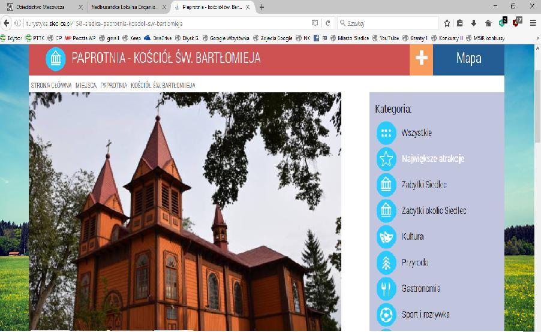541x332 pixels.
Task: Open the FB Facebook bookmark
Action: (x=320, y=38)
